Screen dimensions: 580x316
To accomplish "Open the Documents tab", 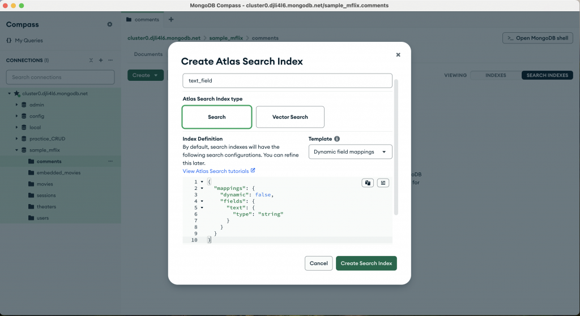I will click(x=148, y=54).
